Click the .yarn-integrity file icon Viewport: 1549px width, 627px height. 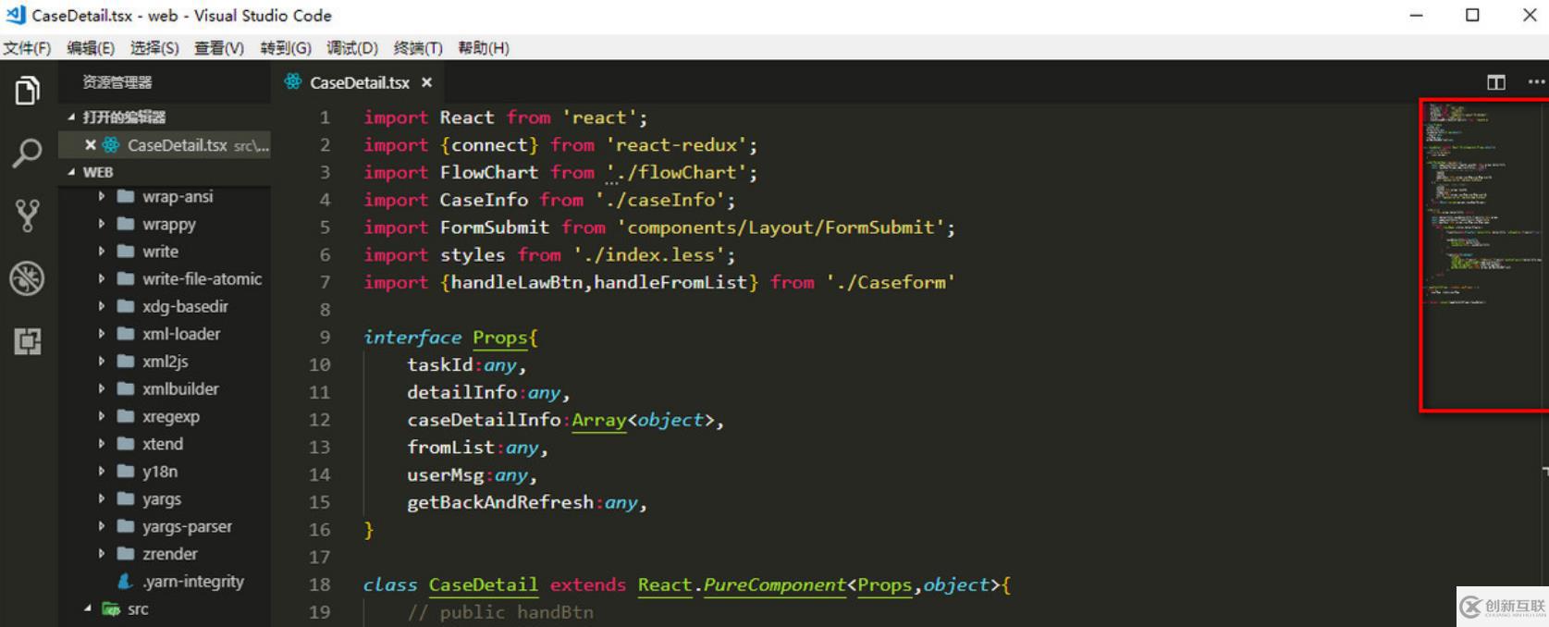click(x=125, y=581)
